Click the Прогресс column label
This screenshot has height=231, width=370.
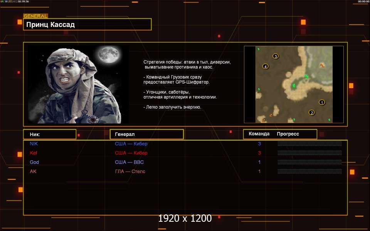[288, 134]
